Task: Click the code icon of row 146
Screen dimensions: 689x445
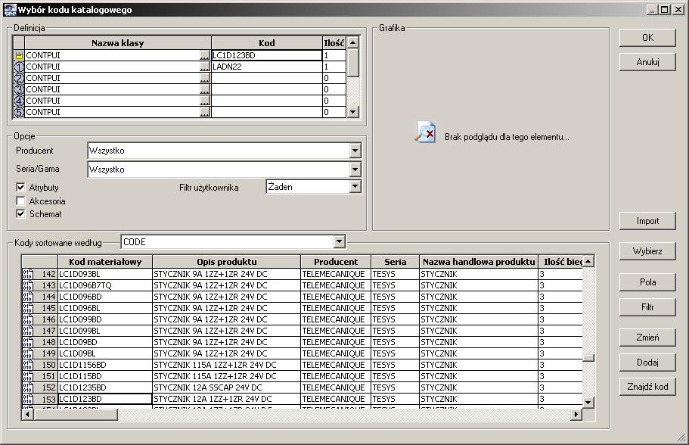Action: [28, 319]
